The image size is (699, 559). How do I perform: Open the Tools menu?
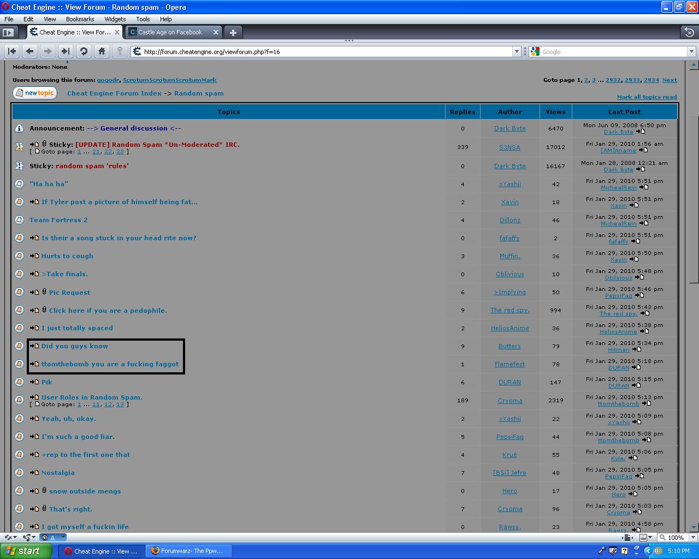pyautogui.click(x=143, y=19)
